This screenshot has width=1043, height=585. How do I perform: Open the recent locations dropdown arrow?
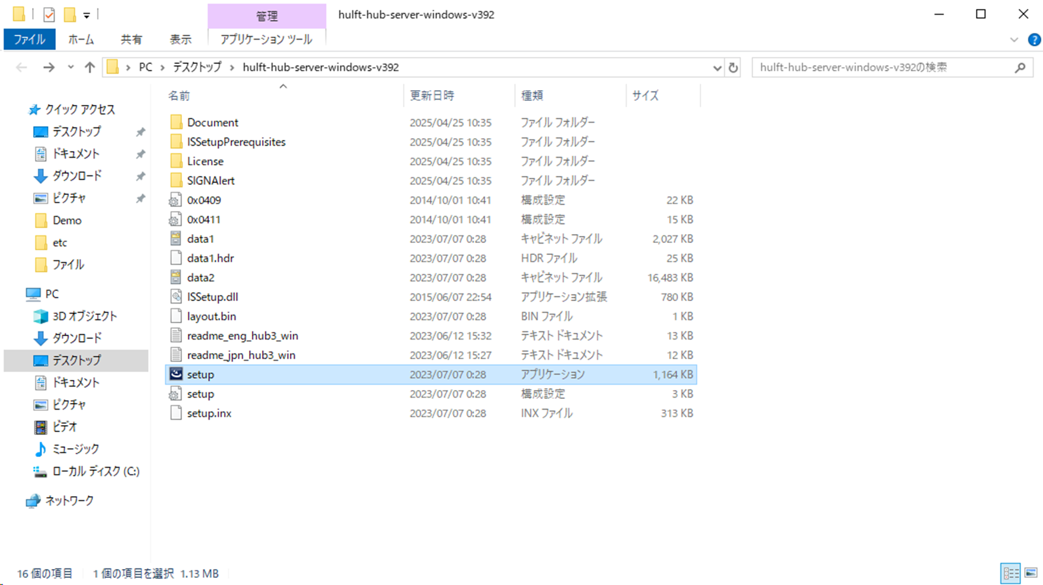[71, 68]
